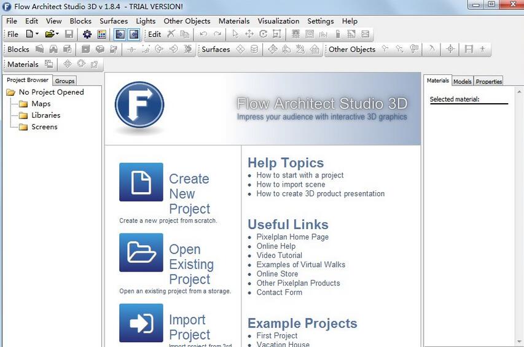Click the curve icon in Other Objects toolbar
Viewport: 524px width, 347px height.
click(x=432, y=49)
